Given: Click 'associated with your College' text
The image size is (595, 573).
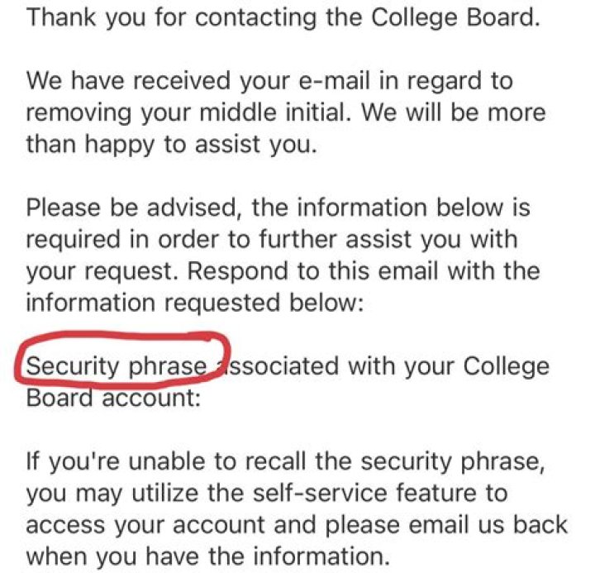Looking at the screenshot, I should click(382, 366).
